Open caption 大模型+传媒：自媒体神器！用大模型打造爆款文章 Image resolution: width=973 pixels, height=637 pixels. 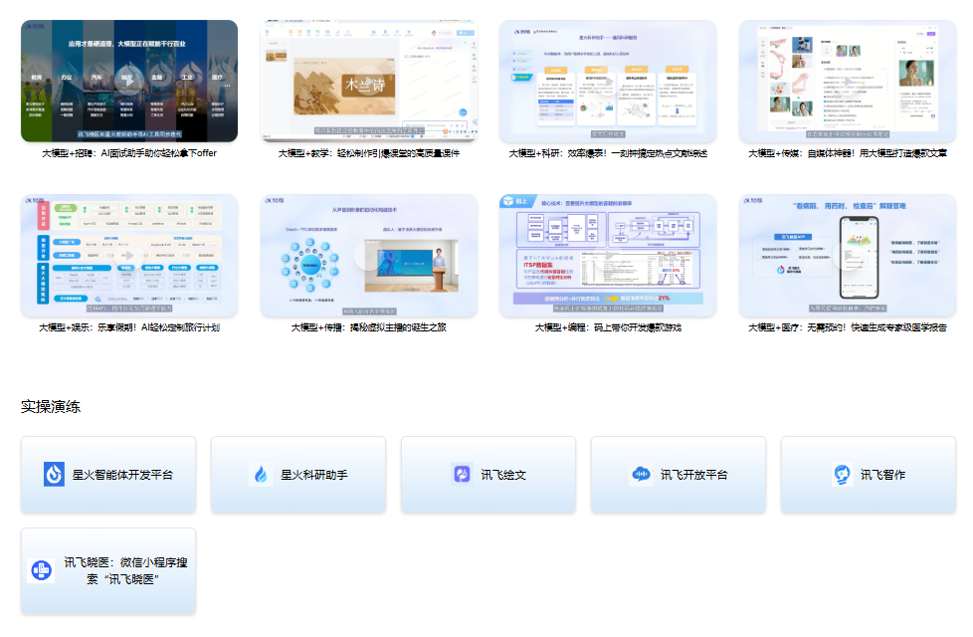click(x=848, y=153)
